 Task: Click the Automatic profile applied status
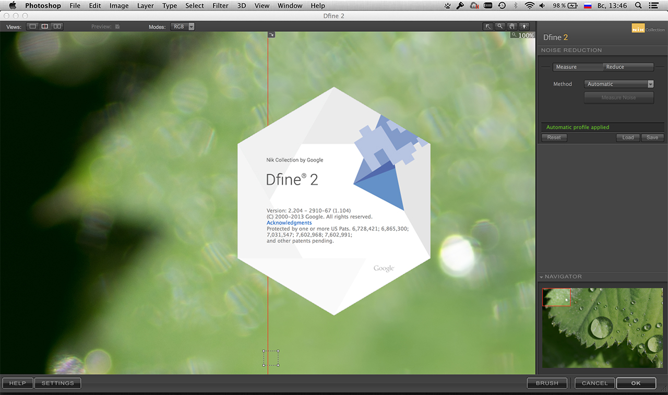[x=578, y=127]
